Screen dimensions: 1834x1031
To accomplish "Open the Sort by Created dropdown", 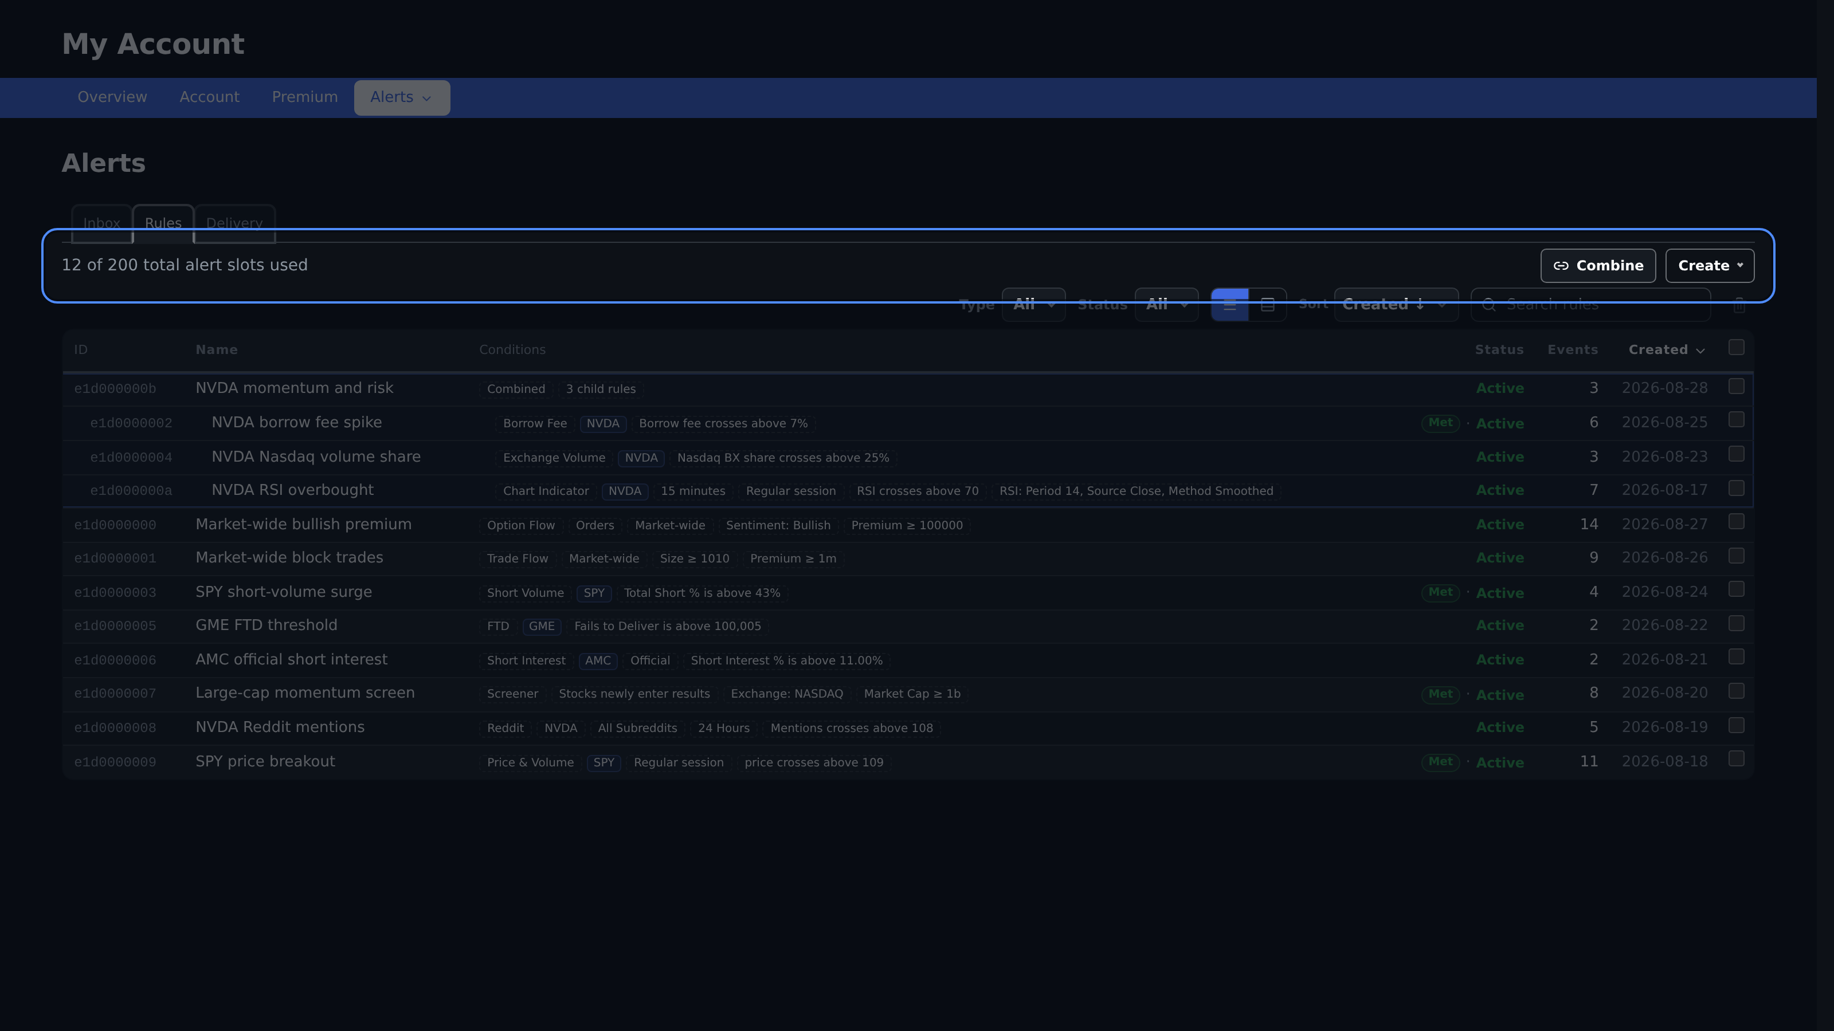I will coord(1396,305).
